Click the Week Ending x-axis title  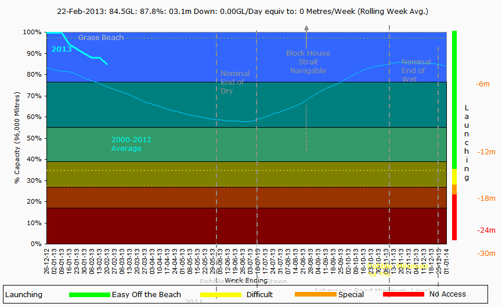click(245, 280)
